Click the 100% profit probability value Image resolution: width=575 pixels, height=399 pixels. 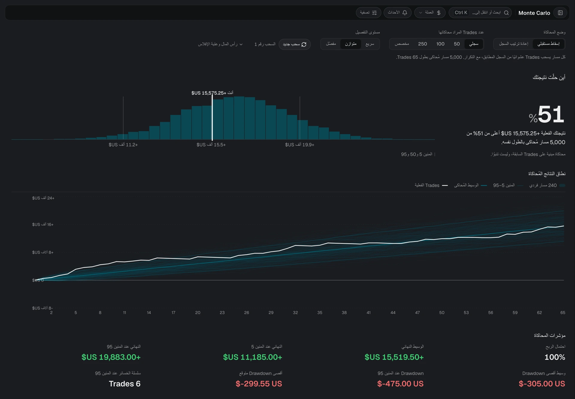tap(555, 357)
